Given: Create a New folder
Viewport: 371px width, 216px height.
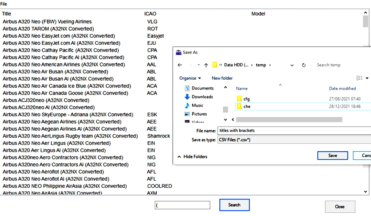Looking at the screenshot, I should [x=222, y=78].
